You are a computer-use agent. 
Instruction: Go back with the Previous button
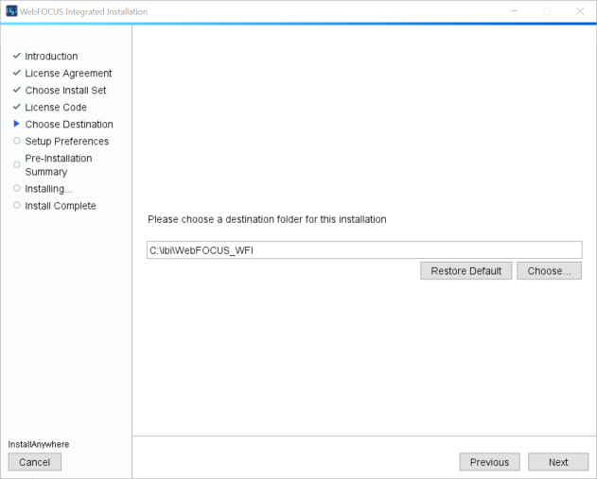pyautogui.click(x=489, y=462)
